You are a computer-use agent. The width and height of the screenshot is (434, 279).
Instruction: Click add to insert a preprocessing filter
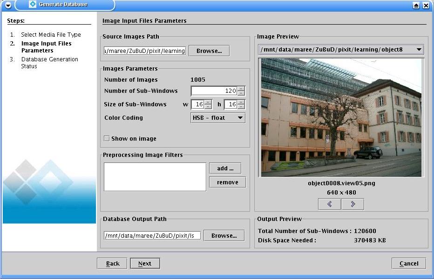click(225, 168)
